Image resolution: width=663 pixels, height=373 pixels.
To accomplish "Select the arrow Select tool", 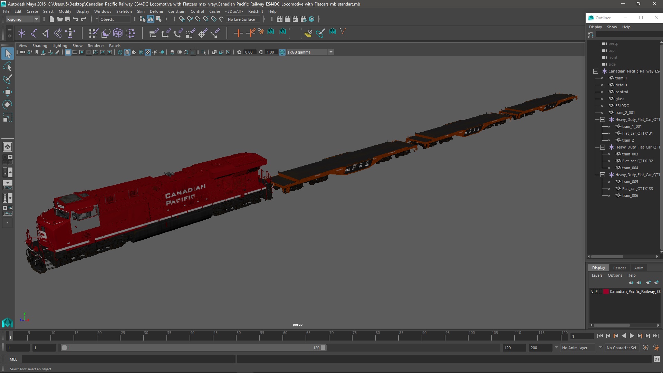I will pyautogui.click(x=8, y=54).
